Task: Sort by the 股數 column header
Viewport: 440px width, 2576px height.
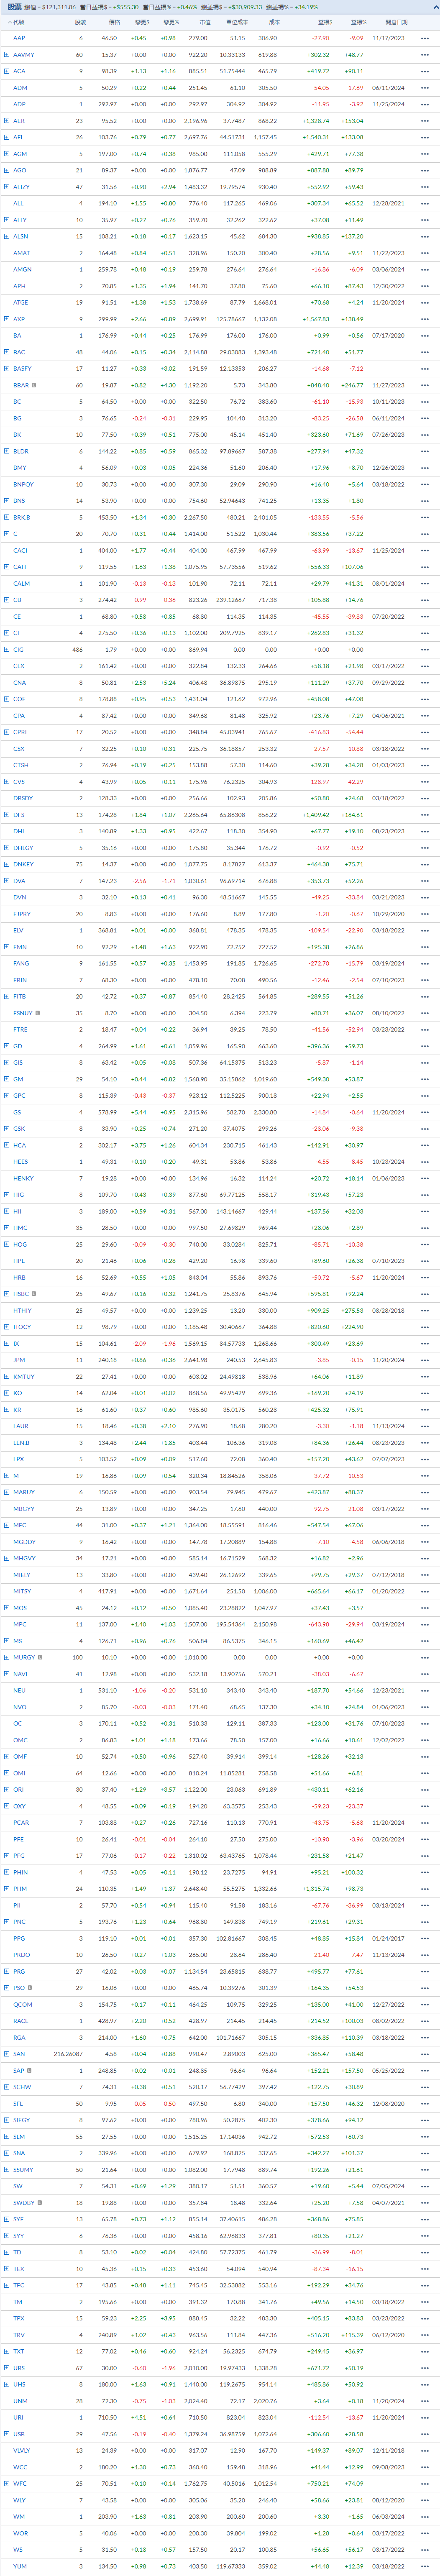Action: pyautogui.click(x=80, y=22)
